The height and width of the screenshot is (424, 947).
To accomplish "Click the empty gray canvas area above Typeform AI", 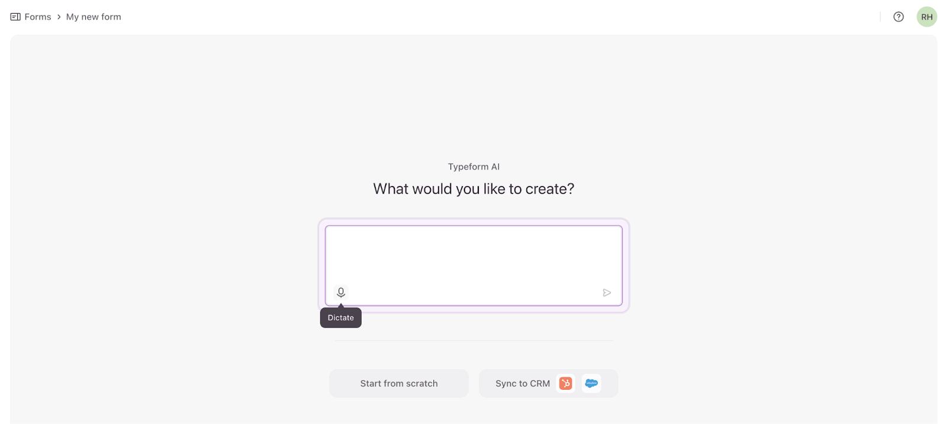I will pyautogui.click(x=474, y=94).
